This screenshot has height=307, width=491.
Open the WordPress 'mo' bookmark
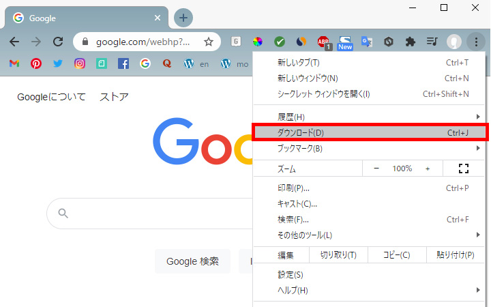(x=234, y=64)
